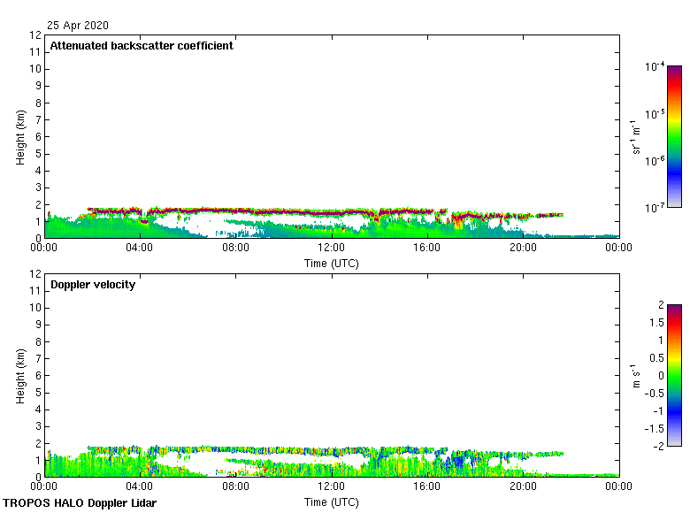
Task: Select the "m s⁻¹" units label
Action: pyautogui.click(x=636, y=375)
